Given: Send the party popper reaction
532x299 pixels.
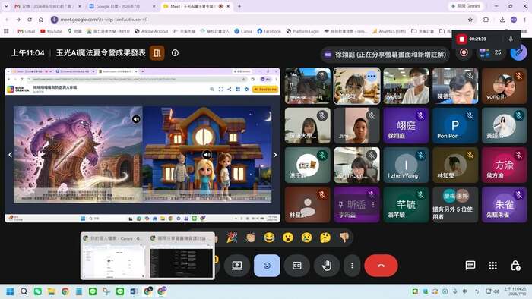Looking at the screenshot, I should point(232,238).
